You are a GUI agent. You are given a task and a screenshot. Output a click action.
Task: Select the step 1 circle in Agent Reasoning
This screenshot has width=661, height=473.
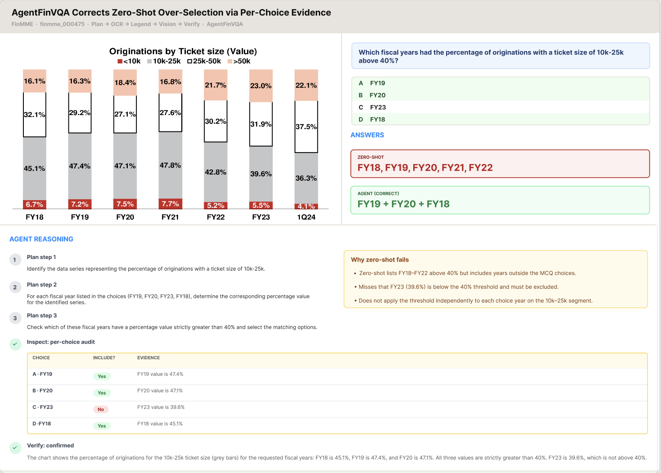coord(15,259)
